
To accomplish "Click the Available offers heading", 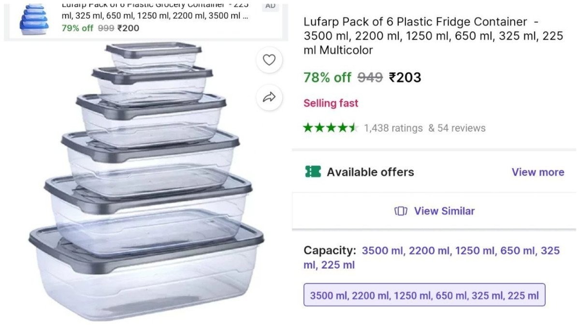I will click(x=370, y=172).
